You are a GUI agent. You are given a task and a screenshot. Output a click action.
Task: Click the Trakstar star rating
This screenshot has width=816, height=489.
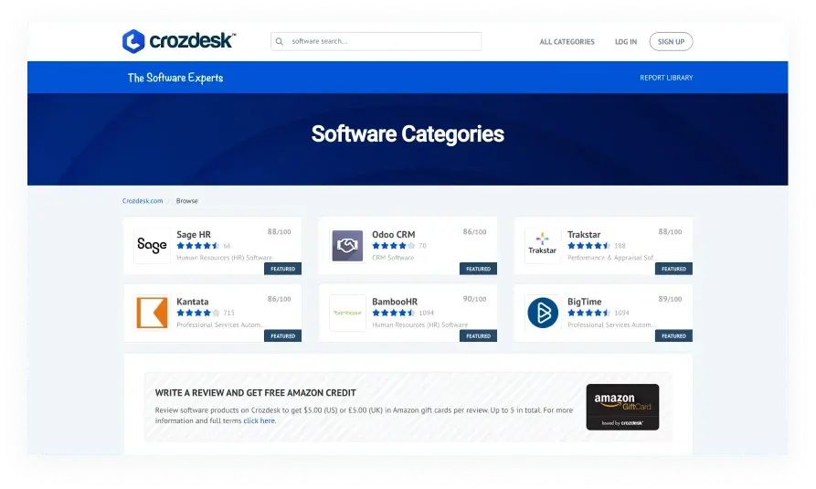(588, 246)
